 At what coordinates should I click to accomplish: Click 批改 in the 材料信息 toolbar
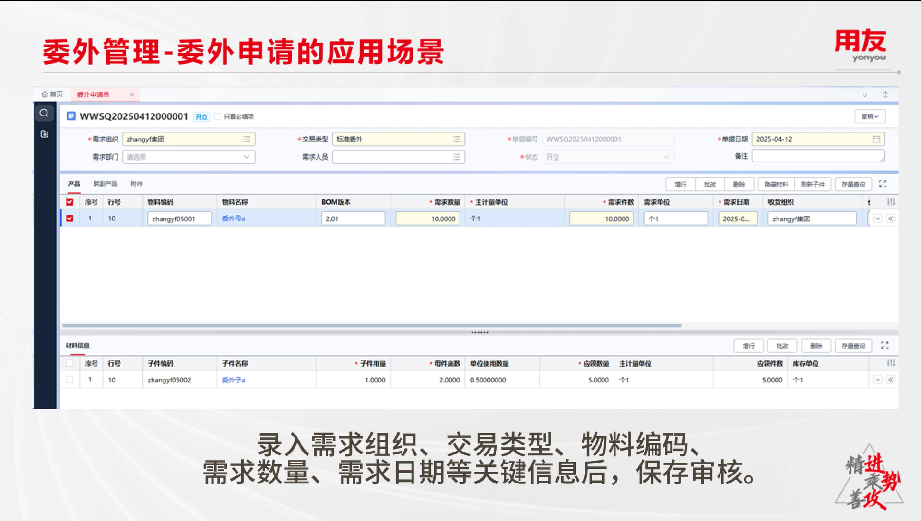pos(782,346)
